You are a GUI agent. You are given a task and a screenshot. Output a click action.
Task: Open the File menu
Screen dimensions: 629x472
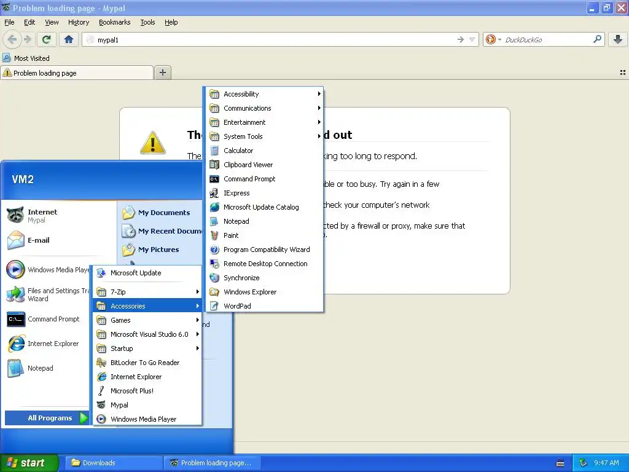9,22
